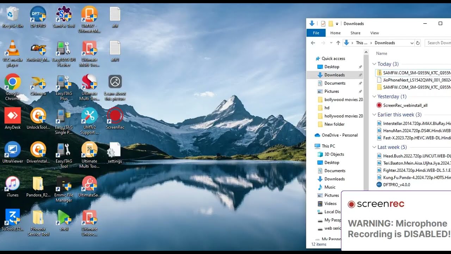Open the ScreenRec desktop shortcut
This screenshot has width=451, height=254.
(115, 116)
